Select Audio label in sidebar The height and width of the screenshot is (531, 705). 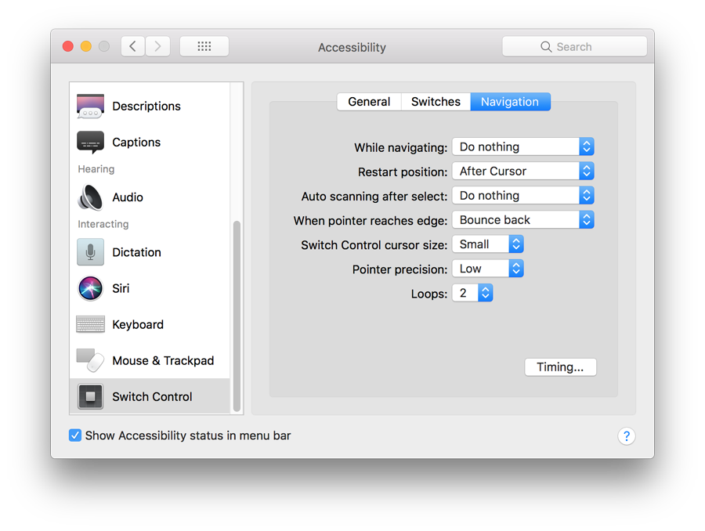128,197
